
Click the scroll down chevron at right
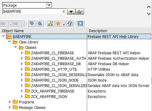(149, 14)
